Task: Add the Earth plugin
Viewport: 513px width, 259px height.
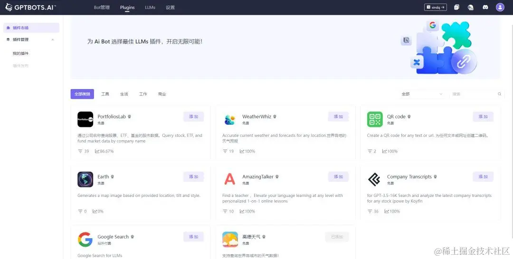Action: pyautogui.click(x=193, y=177)
